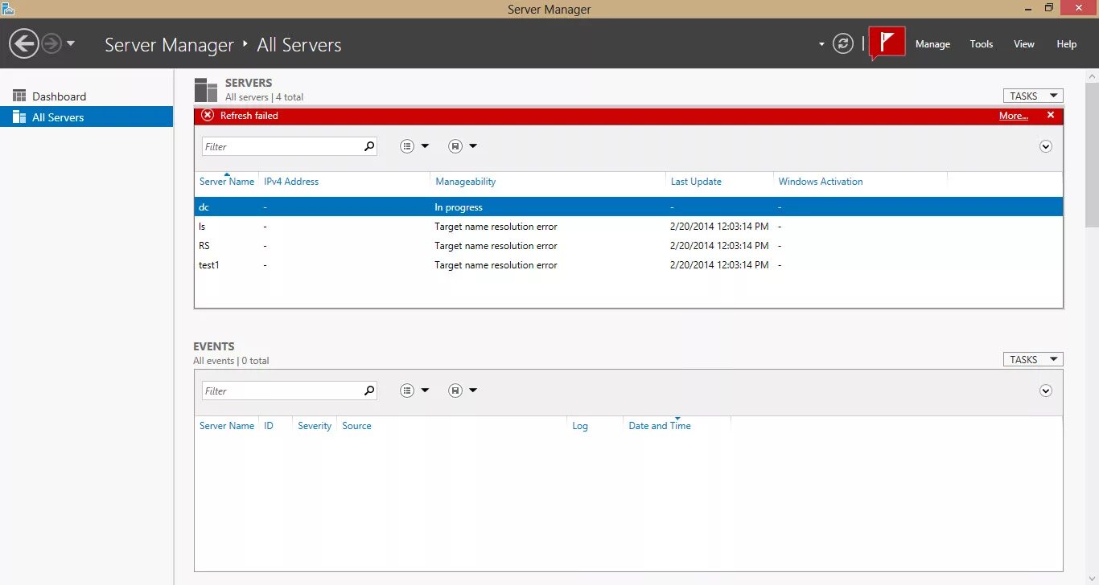
Task: Click Server Name header in Events table
Action: [227, 426]
